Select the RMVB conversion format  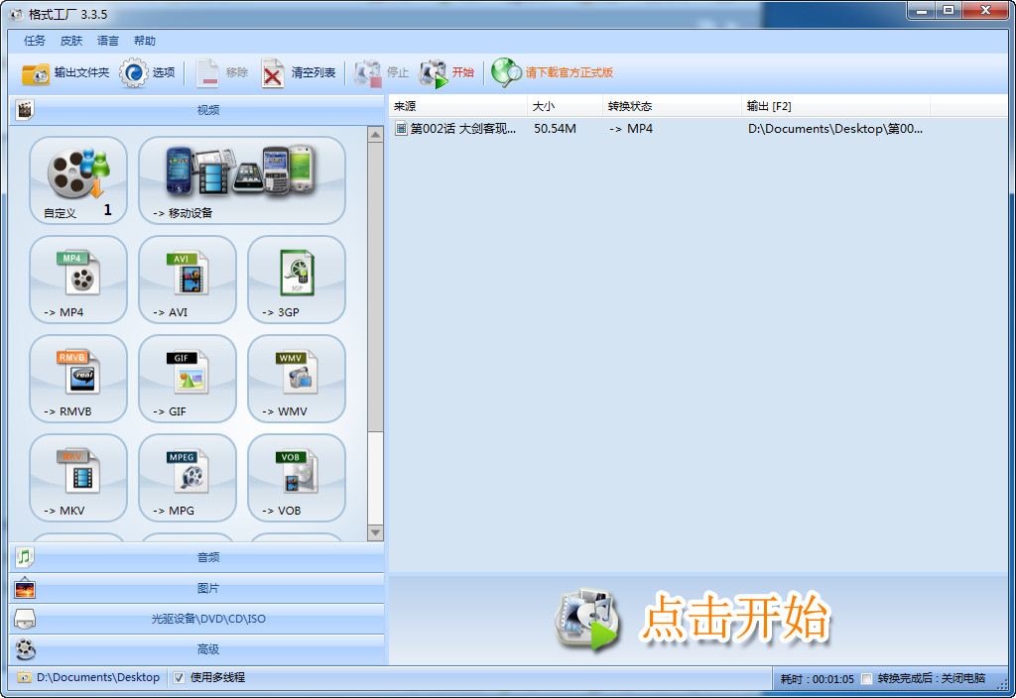(78, 379)
